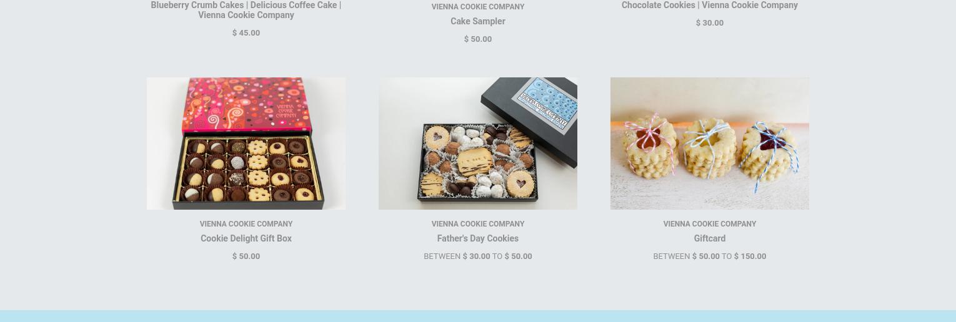Click the Giftcard product title
The width and height of the screenshot is (956, 322).
point(710,238)
